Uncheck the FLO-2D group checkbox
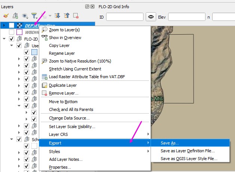The image size is (235, 172). (12, 39)
